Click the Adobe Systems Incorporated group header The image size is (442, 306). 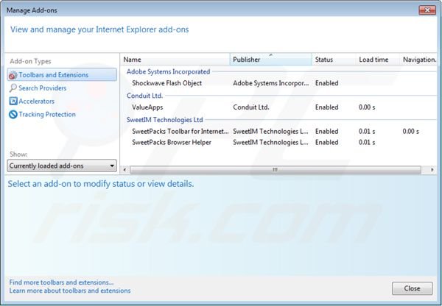pos(168,71)
